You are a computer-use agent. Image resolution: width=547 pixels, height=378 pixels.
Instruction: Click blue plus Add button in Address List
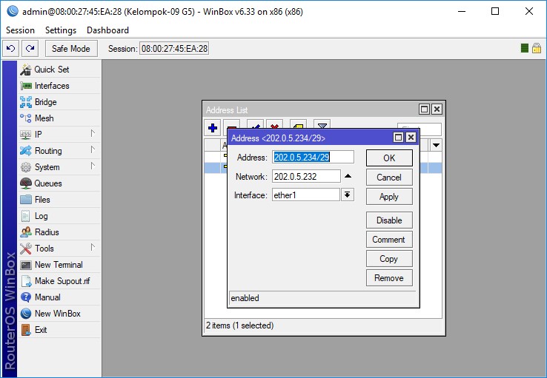click(213, 128)
